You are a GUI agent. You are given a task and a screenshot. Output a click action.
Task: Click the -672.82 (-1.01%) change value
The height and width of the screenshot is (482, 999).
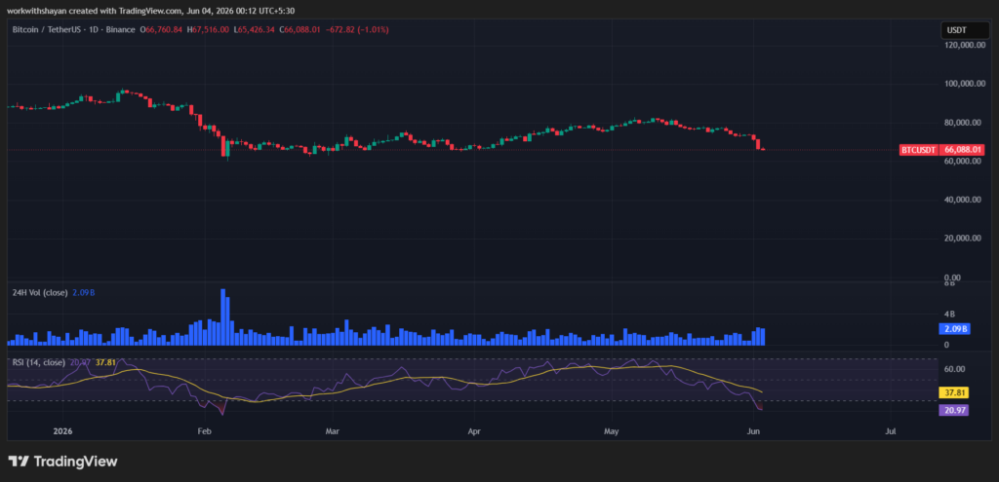(x=357, y=29)
